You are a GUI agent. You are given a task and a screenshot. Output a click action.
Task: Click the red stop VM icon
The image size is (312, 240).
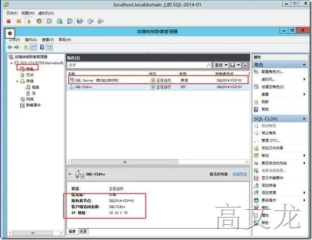[x=8, y=21]
